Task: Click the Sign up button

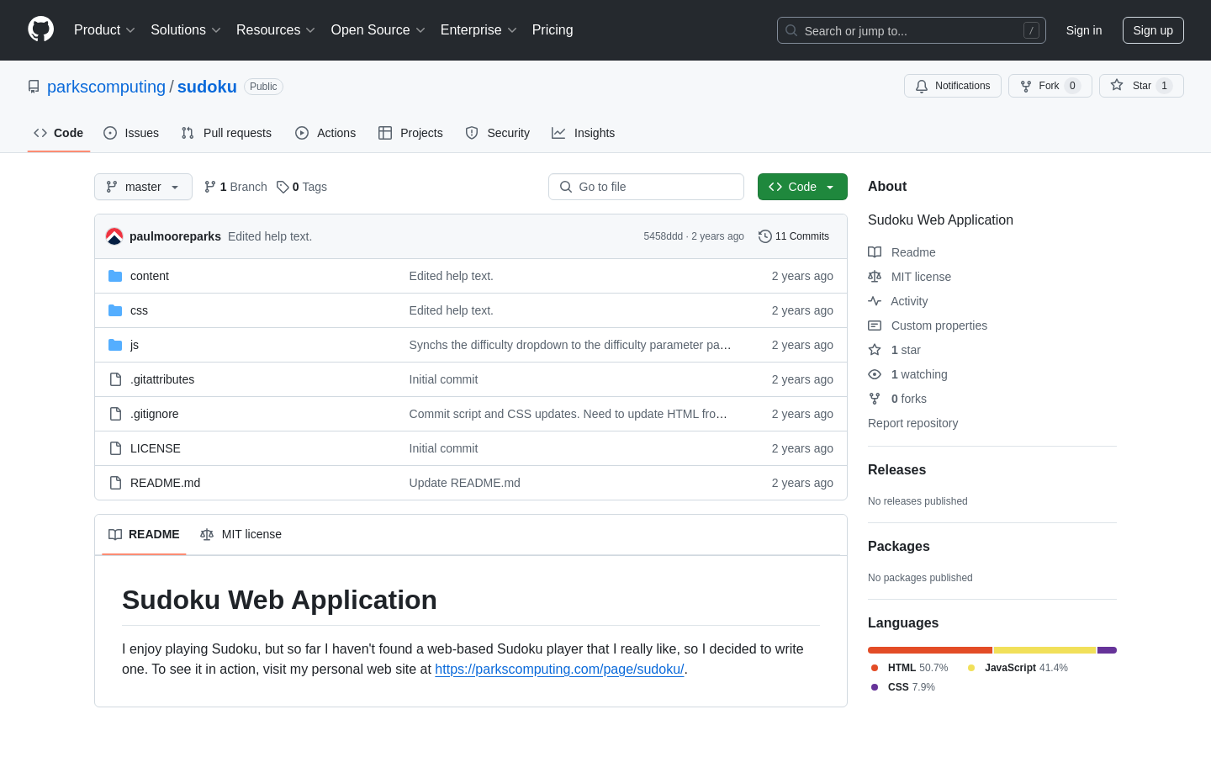Action: (x=1153, y=30)
